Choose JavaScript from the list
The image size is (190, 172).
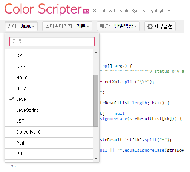pyautogui.click(x=49, y=110)
